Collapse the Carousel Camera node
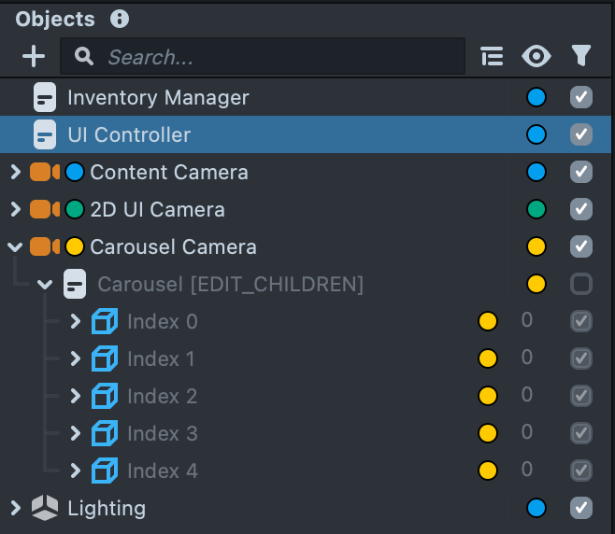The width and height of the screenshot is (615, 534). click(x=15, y=246)
